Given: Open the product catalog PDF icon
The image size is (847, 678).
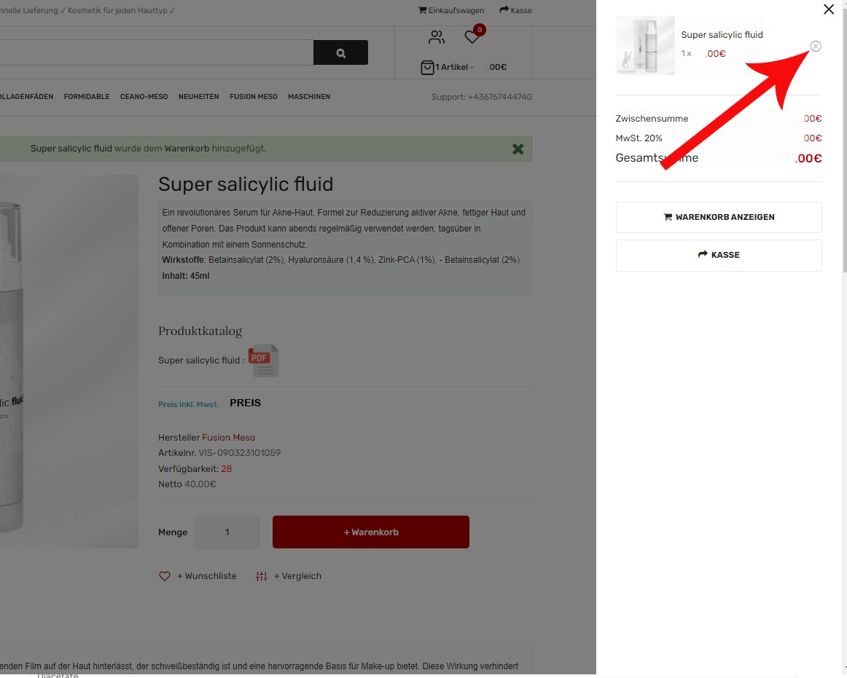Looking at the screenshot, I should tap(262, 360).
